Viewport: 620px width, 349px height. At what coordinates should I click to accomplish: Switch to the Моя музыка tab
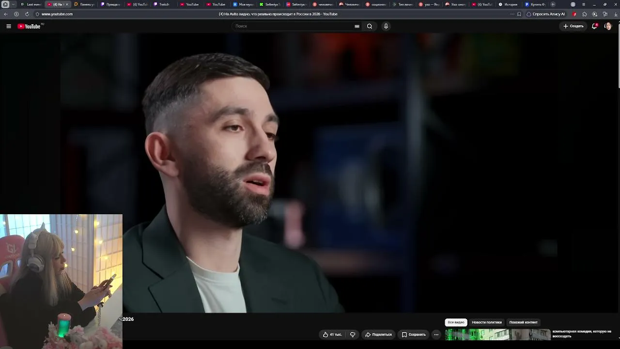point(243,4)
